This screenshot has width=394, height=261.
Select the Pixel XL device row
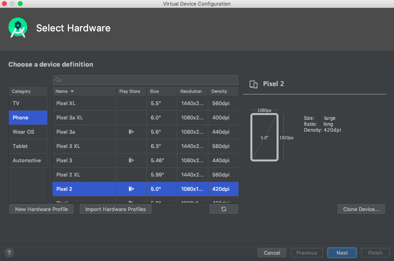(x=146, y=103)
